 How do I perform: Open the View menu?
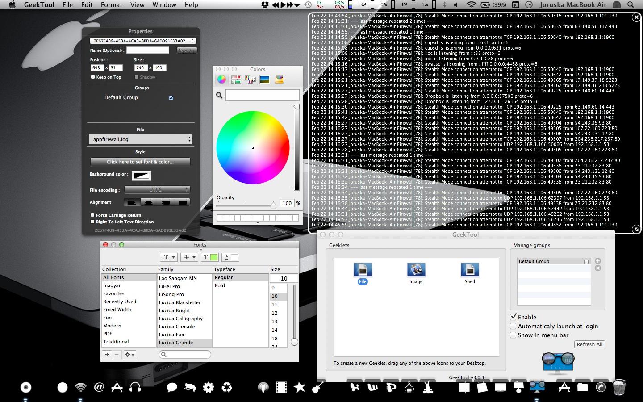pos(137,4)
